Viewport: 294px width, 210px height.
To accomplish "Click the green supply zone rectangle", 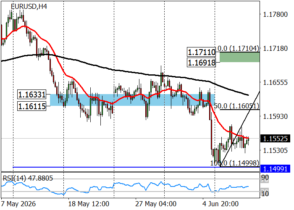I will [239, 57].
